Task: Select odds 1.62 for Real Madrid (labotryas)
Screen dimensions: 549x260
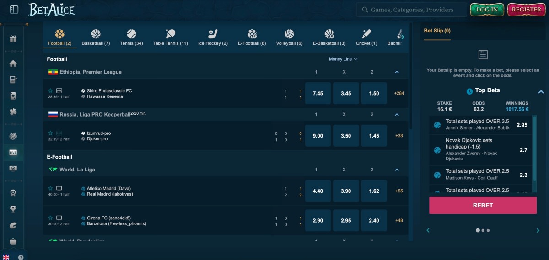Action: pos(374,191)
